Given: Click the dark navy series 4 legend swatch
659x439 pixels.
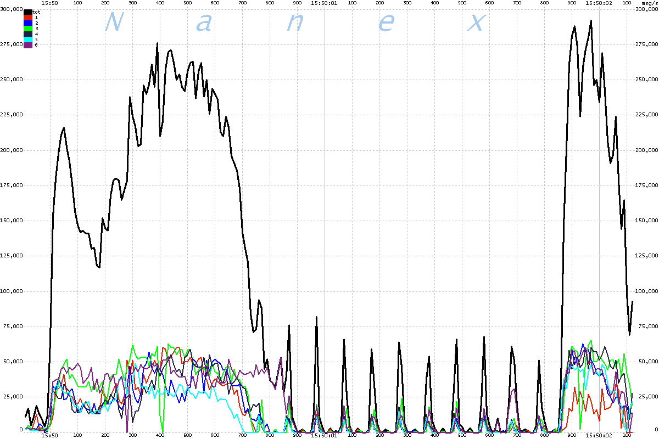Looking at the screenshot, I should 28,34.
